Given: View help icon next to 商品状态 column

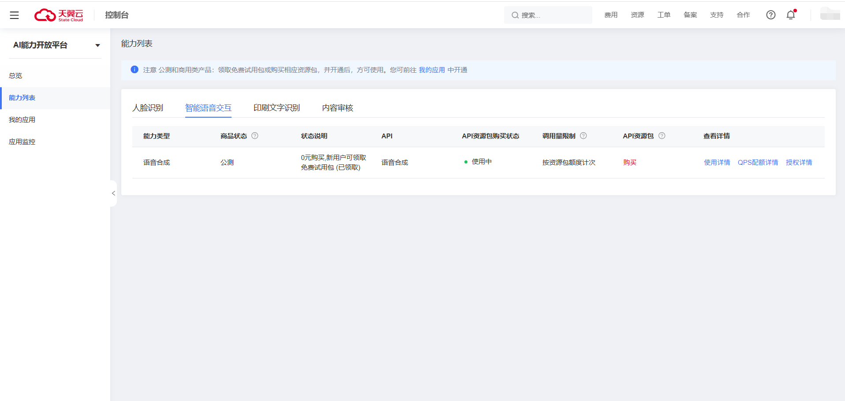Looking at the screenshot, I should point(255,136).
